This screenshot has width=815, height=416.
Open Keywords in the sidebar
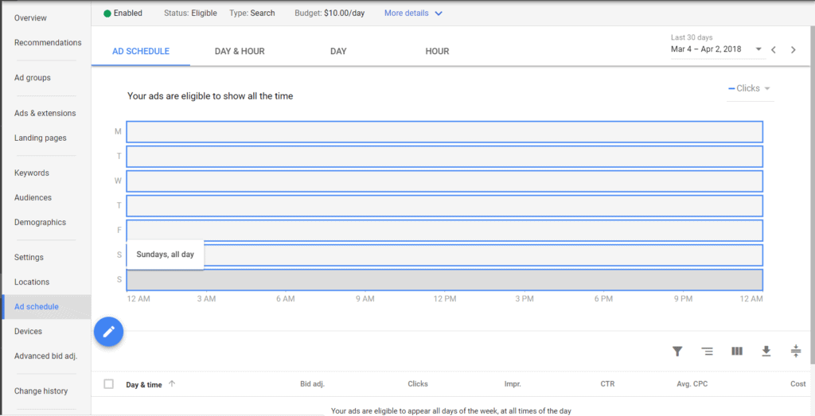pyautogui.click(x=31, y=173)
